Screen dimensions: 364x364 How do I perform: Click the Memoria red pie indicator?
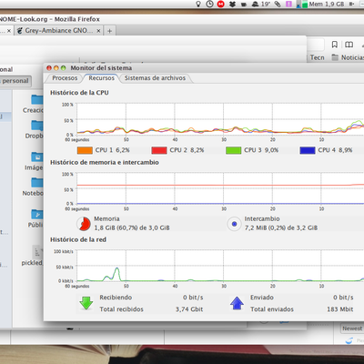click(84, 224)
